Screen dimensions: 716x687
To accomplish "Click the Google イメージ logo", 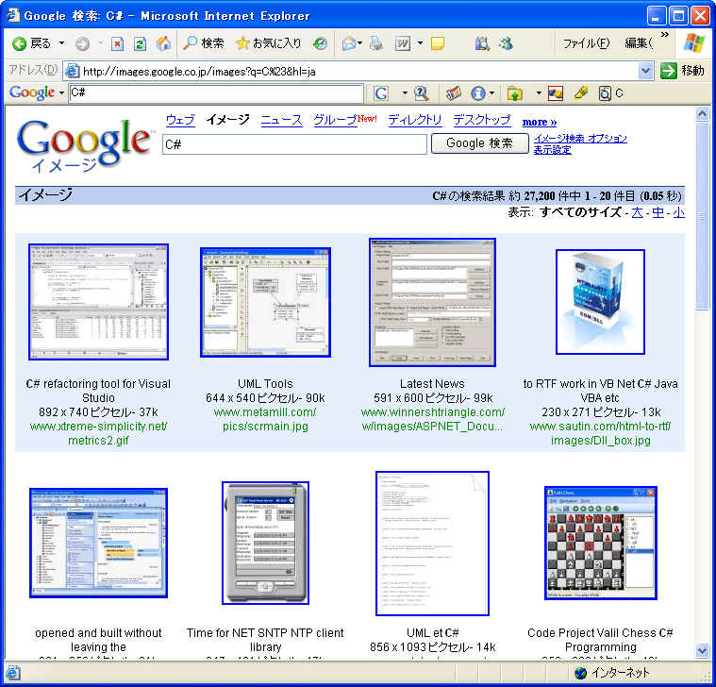I will (x=84, y=145).
